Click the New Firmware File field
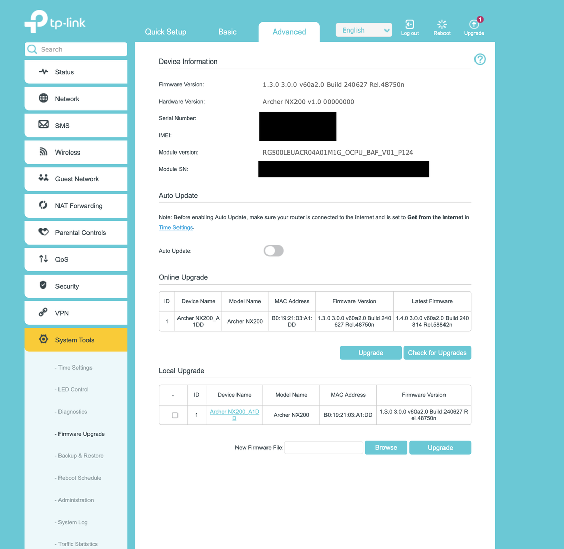564x549 pixels. pyautogui.click(x=323, y=448)
